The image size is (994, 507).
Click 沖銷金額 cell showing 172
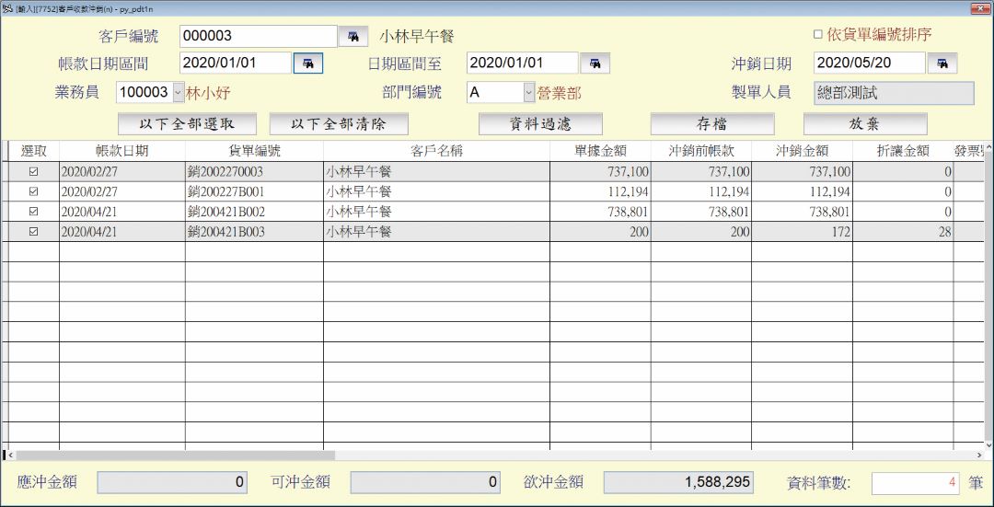(x=802, y=232)
